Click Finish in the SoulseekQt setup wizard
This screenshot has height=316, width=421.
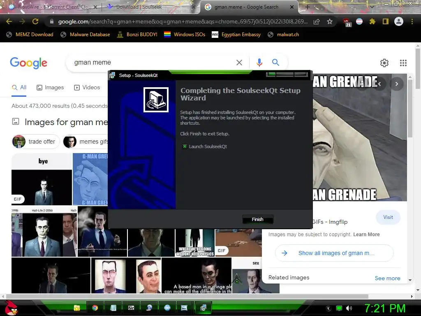coord(258,220)
